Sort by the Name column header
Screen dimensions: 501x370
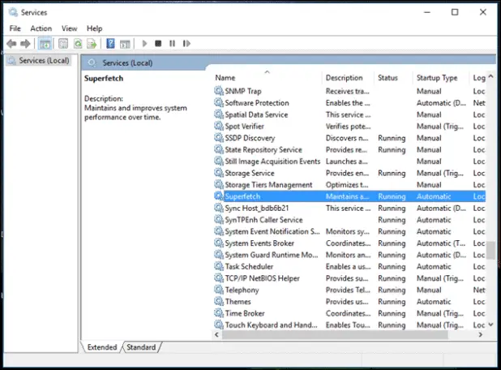point(267,78)
